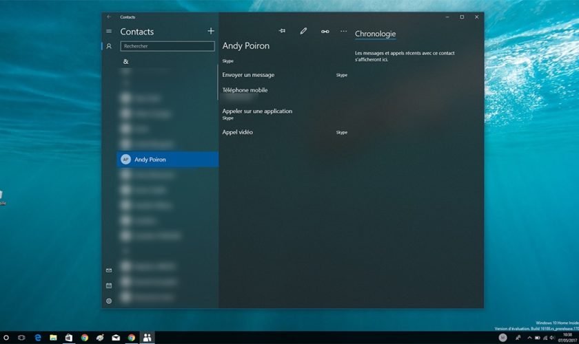Edit the contact with the pencil icon

[303, 31]
